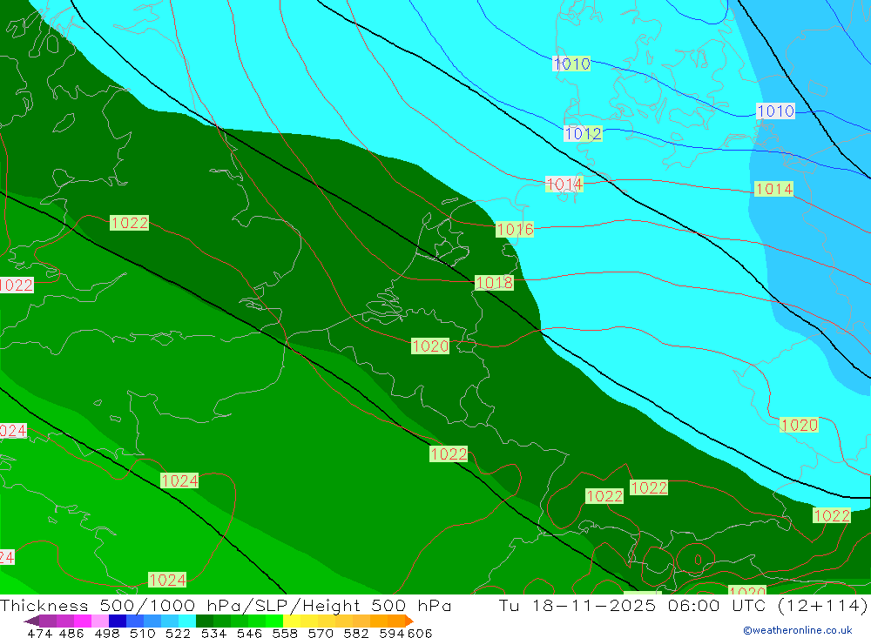
Task: Pick the darkest green legend swatch
Action: pyautogui.click(x=205, y=621)
